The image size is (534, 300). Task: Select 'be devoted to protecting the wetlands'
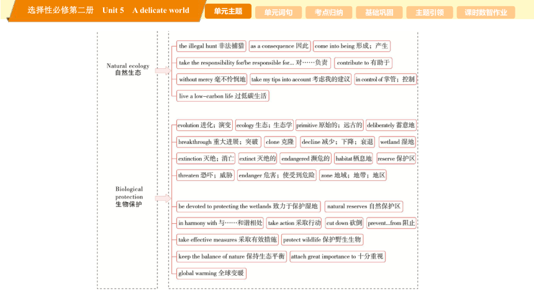click(x=248, y=206)
